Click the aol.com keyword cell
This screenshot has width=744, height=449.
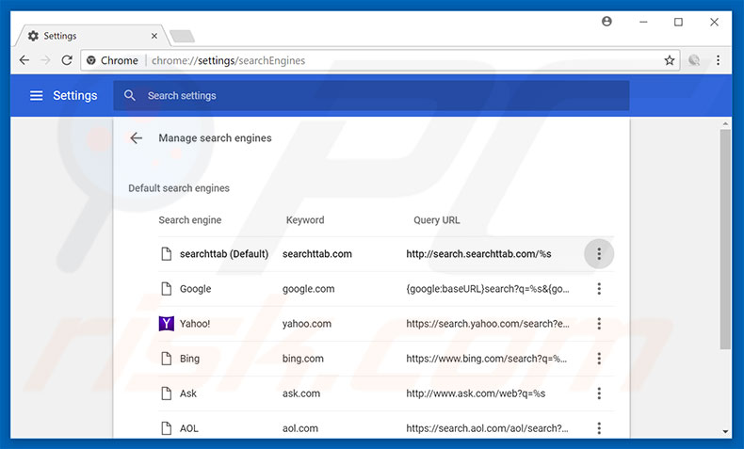tap(299, 428)
